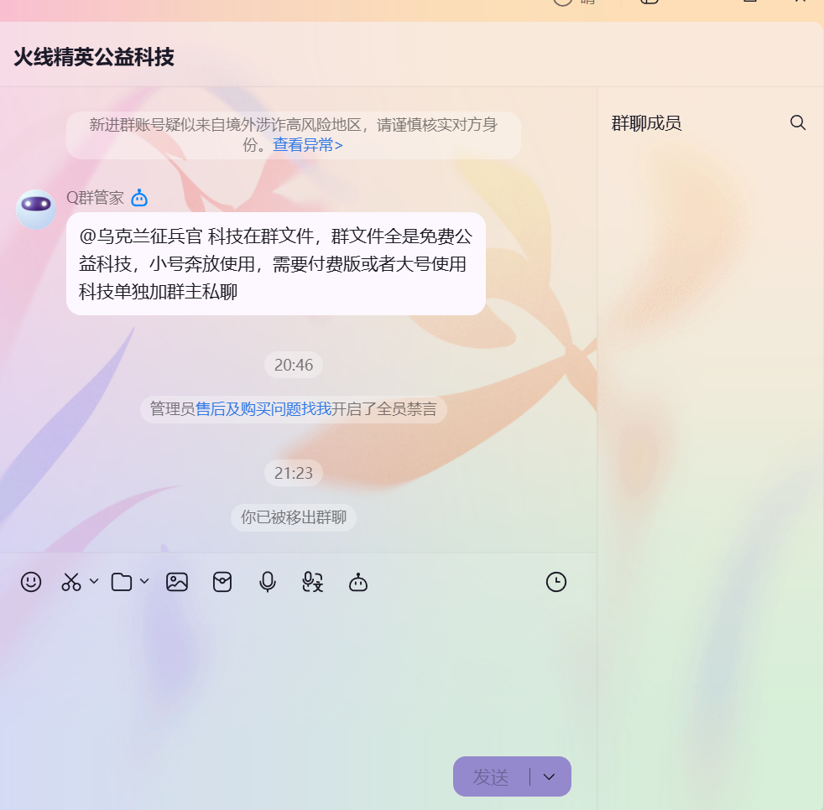Open the emoji picker
Image resolution: width=824 pixels, height=810 pixels.
[31, 582]
